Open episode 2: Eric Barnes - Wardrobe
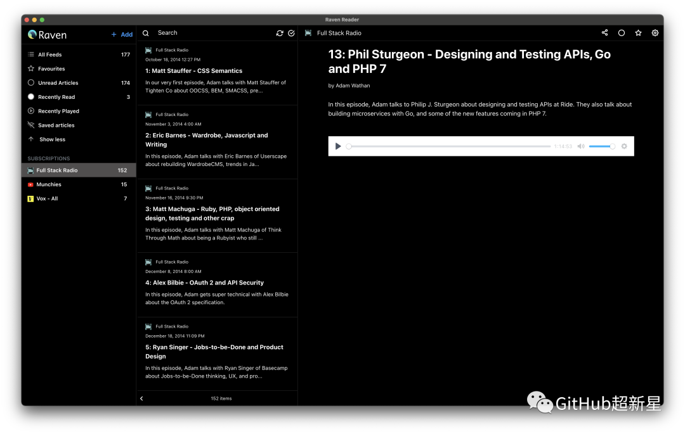The height and width of the screenshot is (434, 685). [x=217, y=142]
